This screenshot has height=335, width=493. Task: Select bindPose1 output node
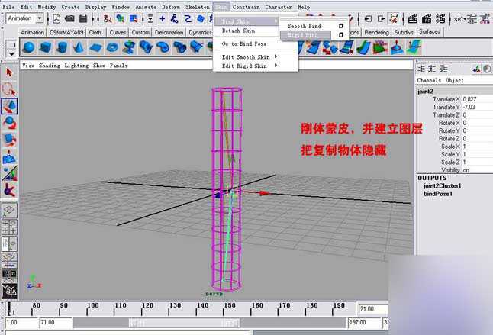438,194
